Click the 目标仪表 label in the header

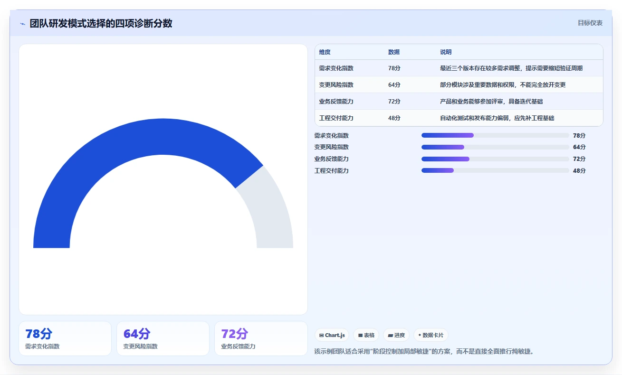pos(590,23)
